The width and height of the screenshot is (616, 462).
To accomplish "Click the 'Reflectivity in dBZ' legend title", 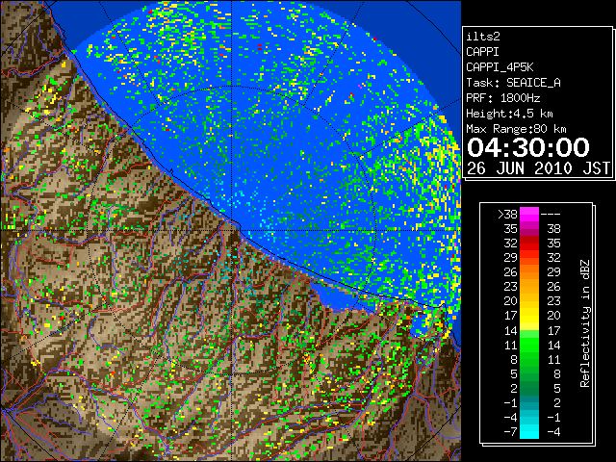I will [585, 323].
